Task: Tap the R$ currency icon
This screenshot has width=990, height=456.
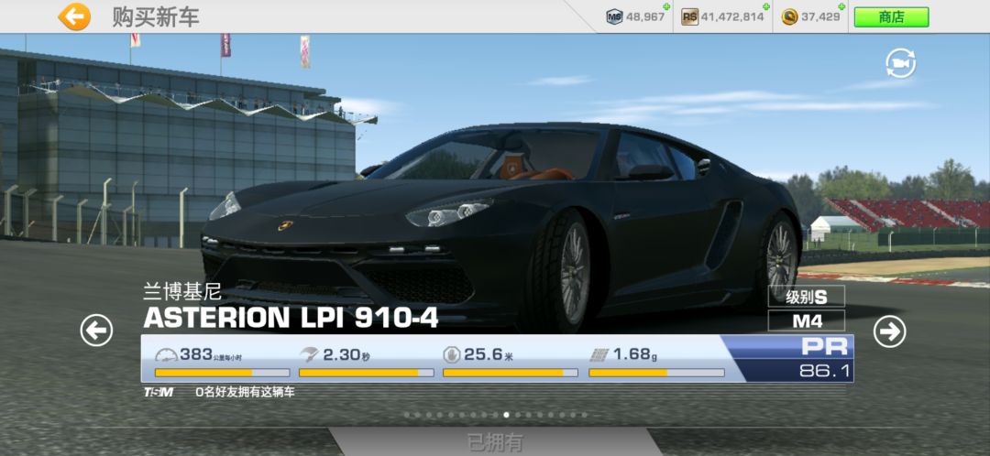Action: (689, 17)
